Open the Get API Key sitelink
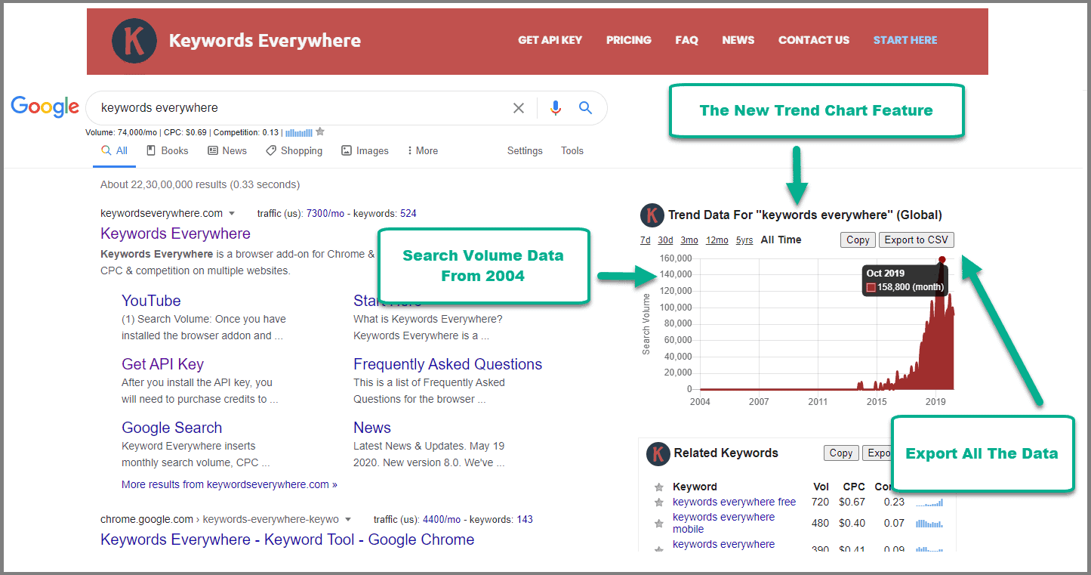The height and width of the screenshot is (575, 1091). coord(162,364)
